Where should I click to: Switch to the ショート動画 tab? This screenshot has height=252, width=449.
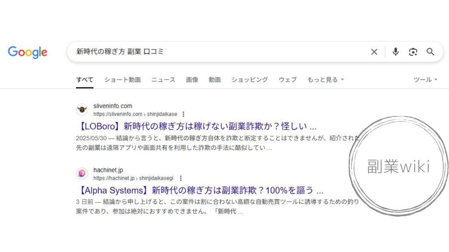[x=122, y=80]
